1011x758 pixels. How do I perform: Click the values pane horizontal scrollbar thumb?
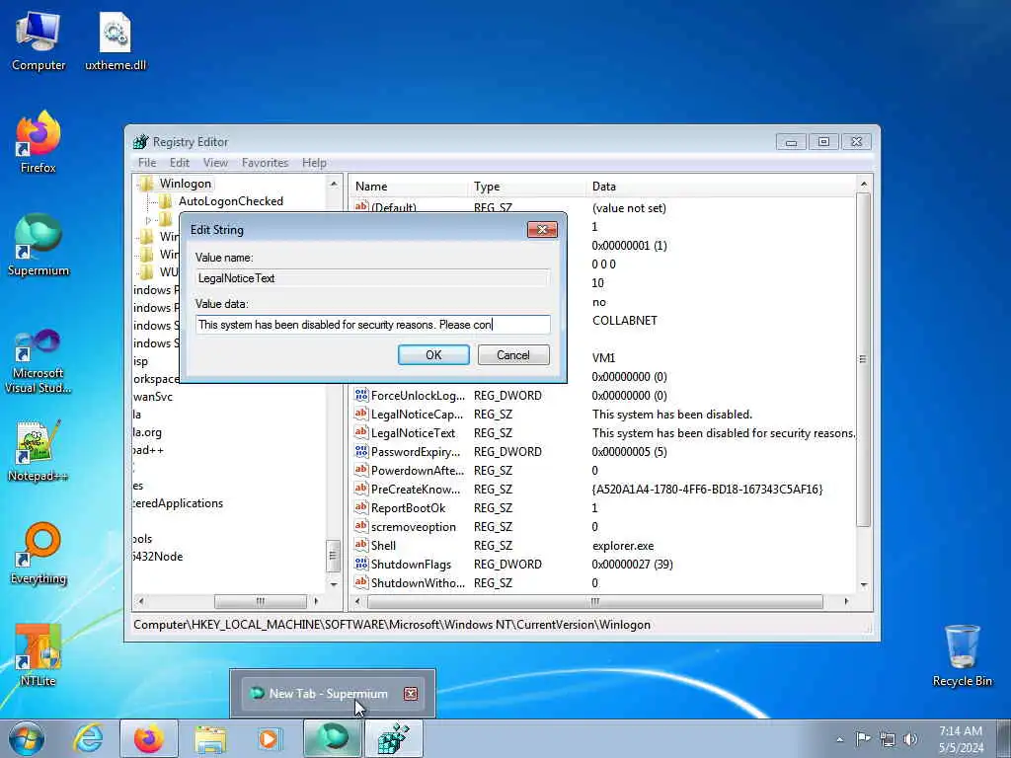(x=595, y=601)
